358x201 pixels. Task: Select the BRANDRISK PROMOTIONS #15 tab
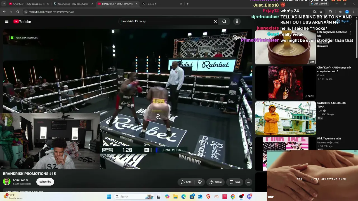(x=117, y=4)
